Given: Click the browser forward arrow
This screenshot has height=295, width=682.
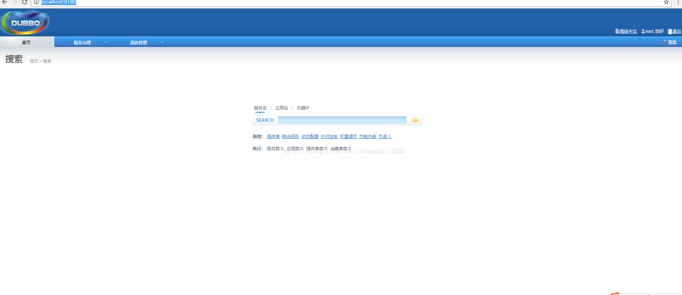Looking at the screenshot, I should tap(15, 2).
